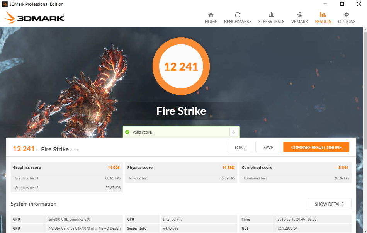Click the Graphics score value 14 006

(x=114, y=167)
